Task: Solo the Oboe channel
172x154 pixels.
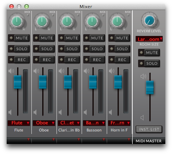Action: coord(44,49)
